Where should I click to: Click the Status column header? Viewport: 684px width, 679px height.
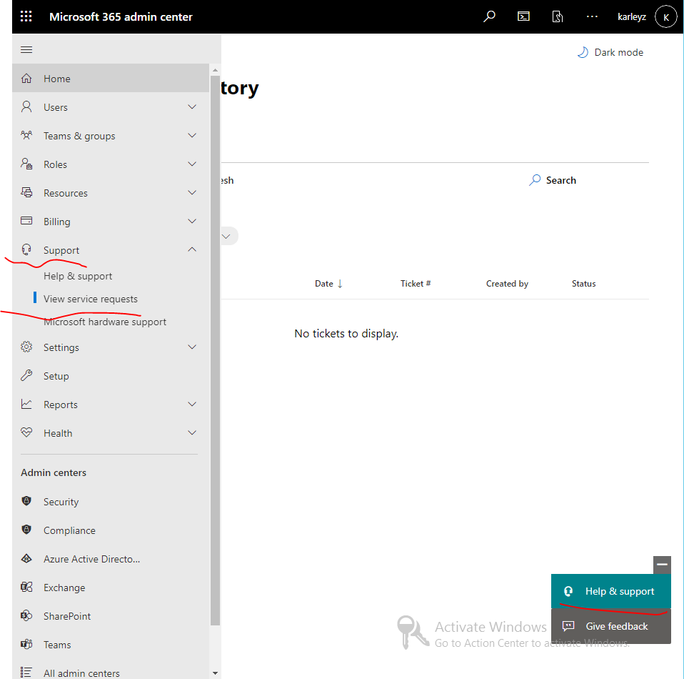(x=583, y=284)
